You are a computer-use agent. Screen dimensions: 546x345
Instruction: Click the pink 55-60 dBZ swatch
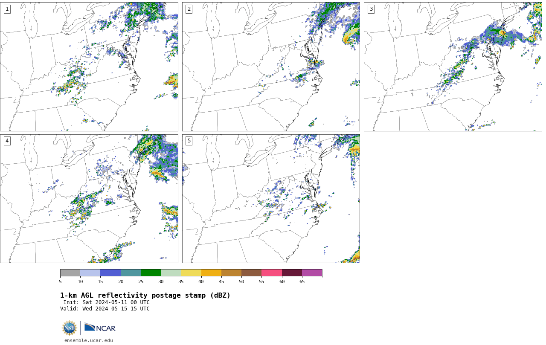click(x=272, y=273)
